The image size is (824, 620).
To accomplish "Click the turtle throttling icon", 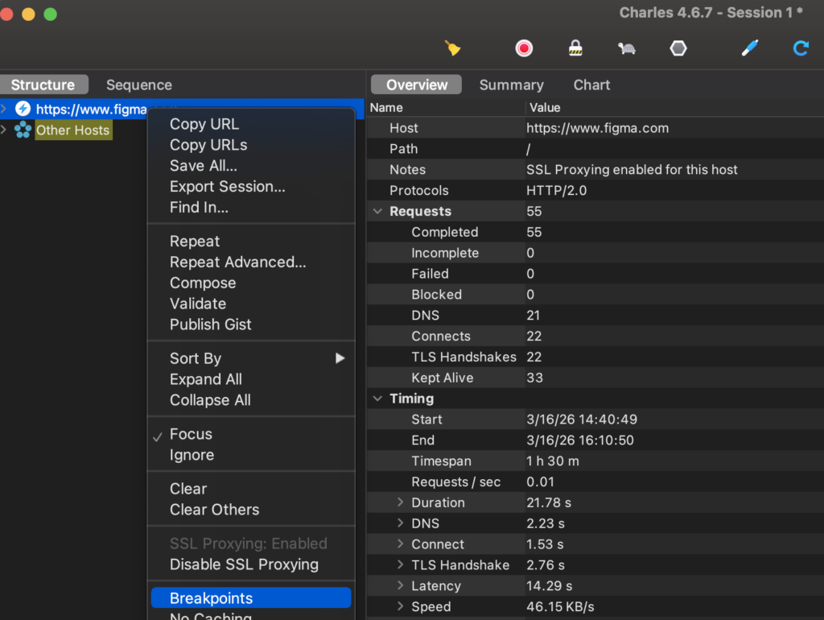I will coord(627,48).
